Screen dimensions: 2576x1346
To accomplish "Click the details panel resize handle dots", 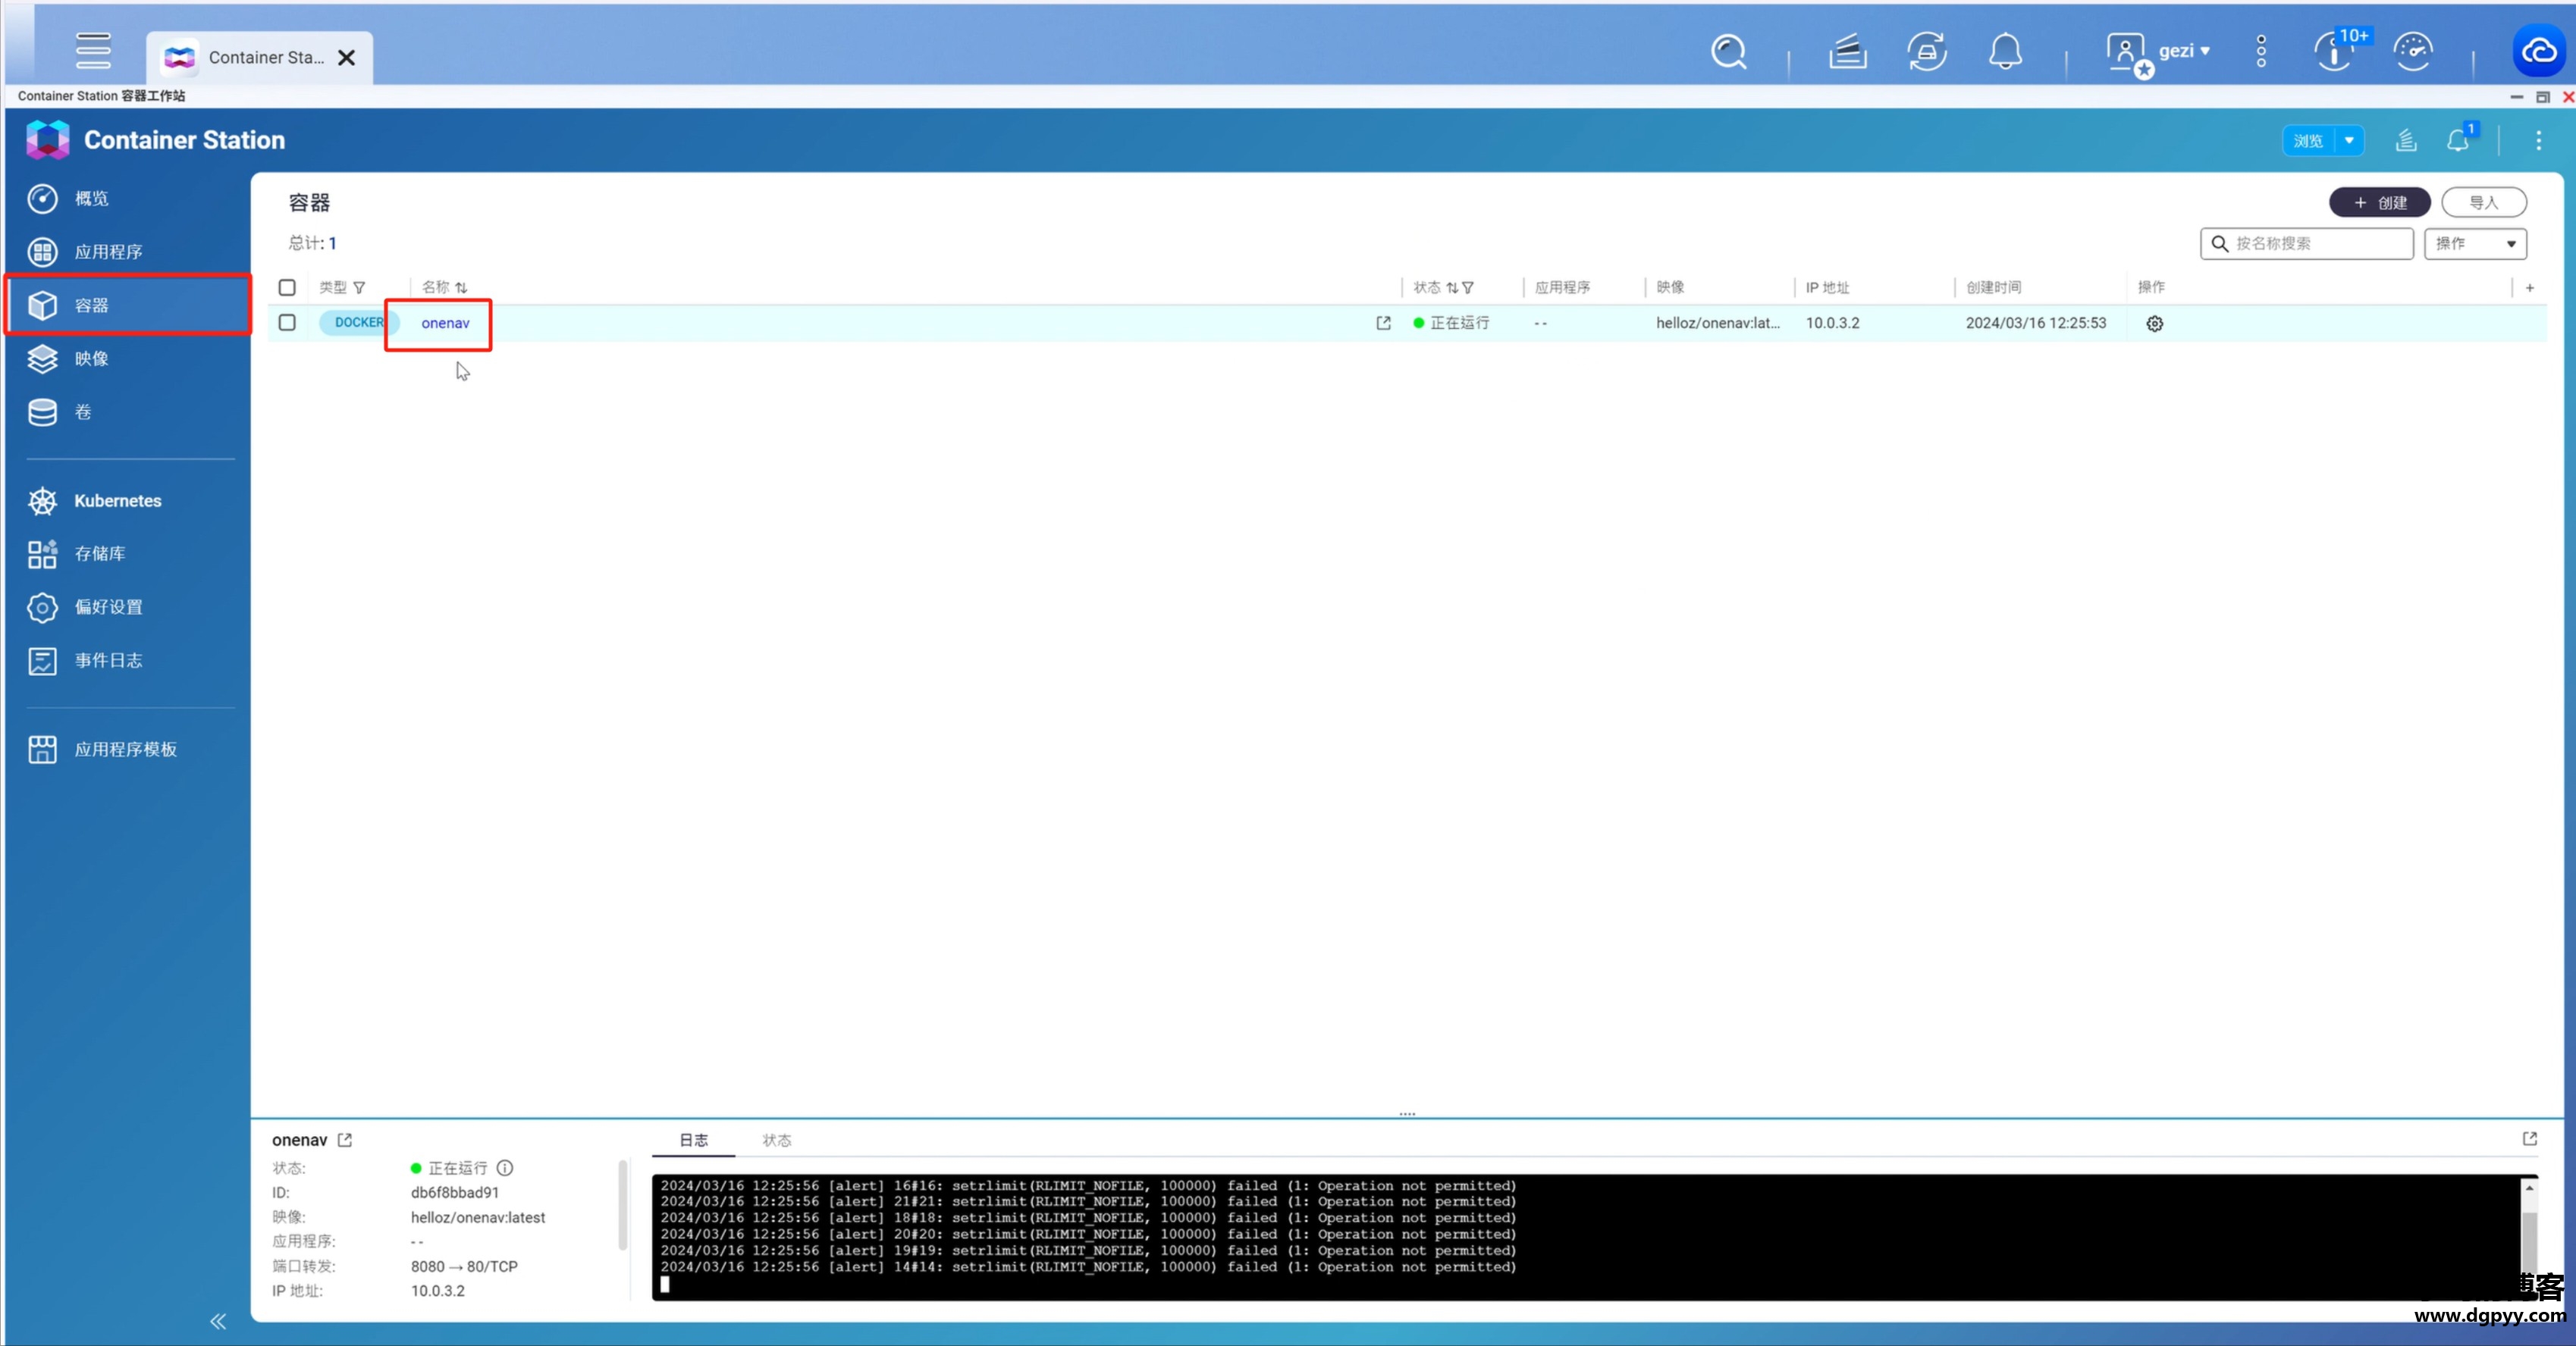I will click(1407, 1113).
